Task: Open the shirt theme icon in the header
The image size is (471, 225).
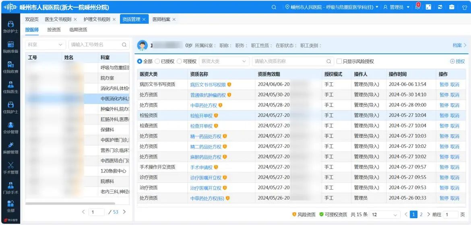Action: point(464,7)
